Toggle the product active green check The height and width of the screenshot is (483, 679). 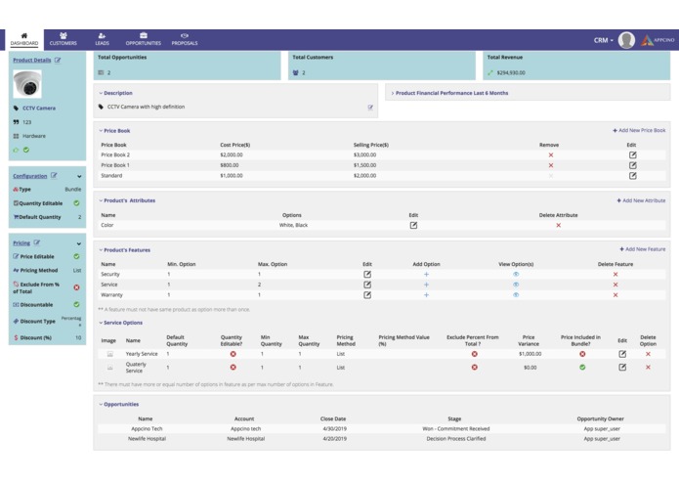(x=26, y=150)
